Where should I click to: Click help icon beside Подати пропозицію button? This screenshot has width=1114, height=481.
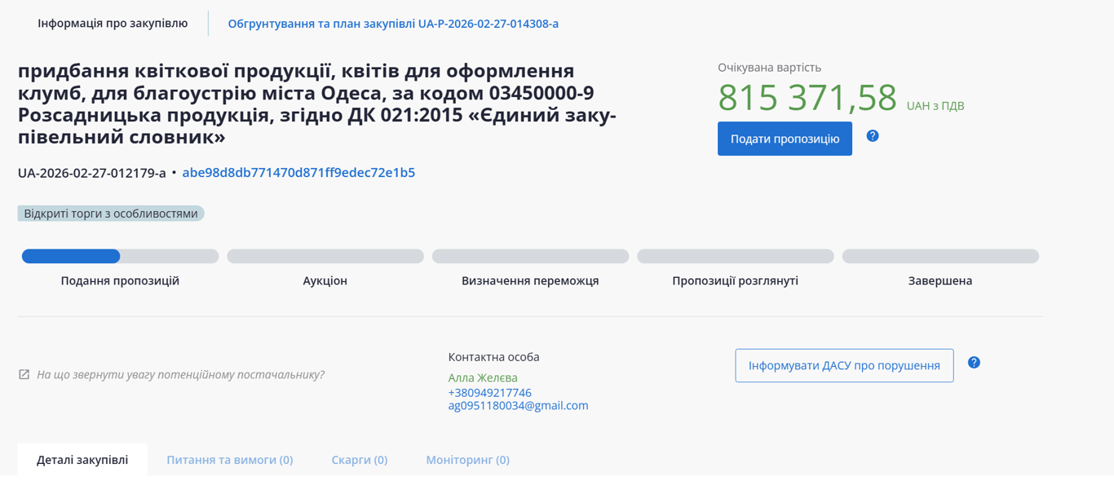tap(873, 136)
